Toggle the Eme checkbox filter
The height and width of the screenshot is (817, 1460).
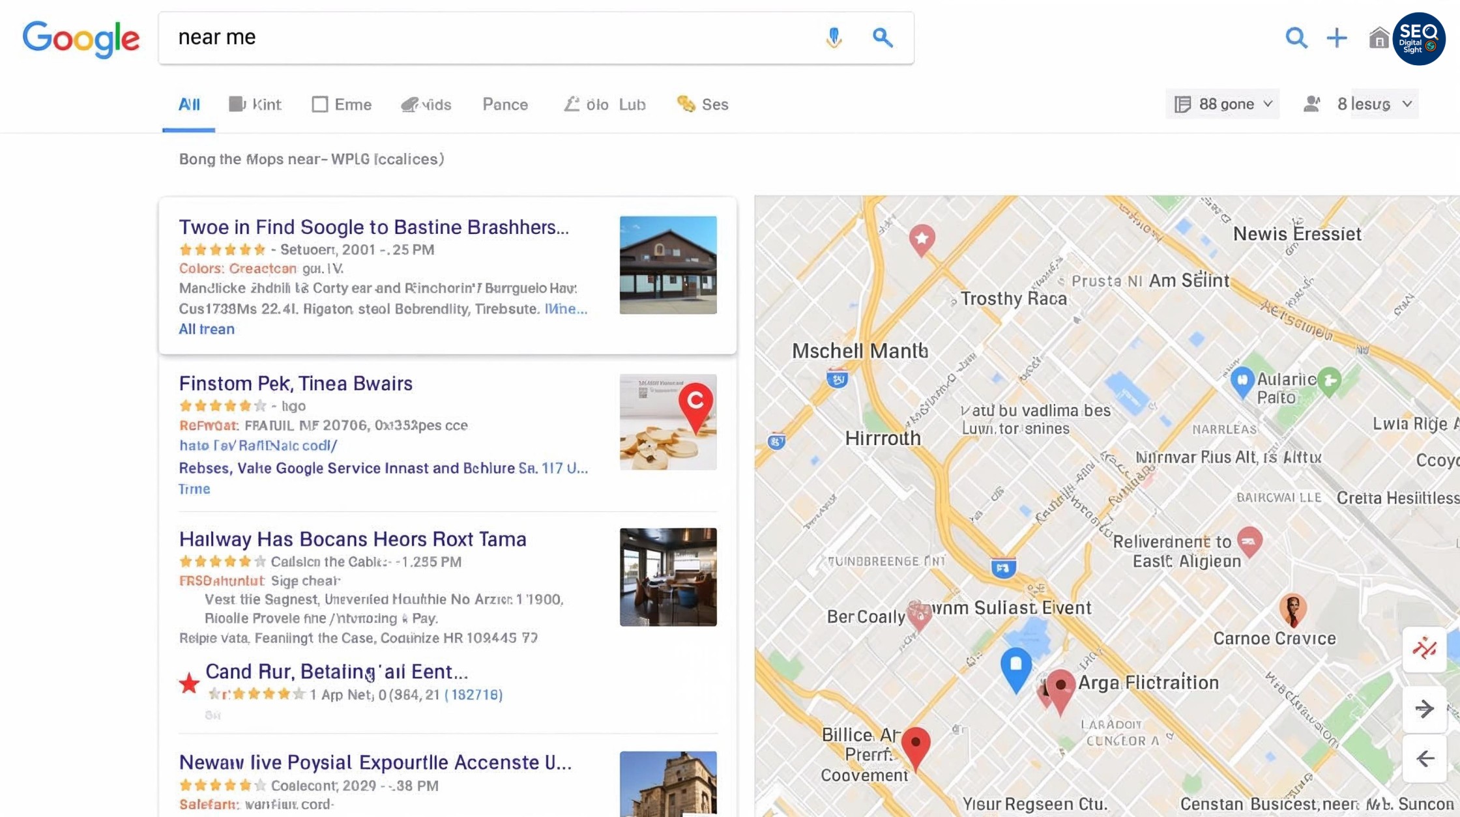pyautogui.click(x=320, y=104)
